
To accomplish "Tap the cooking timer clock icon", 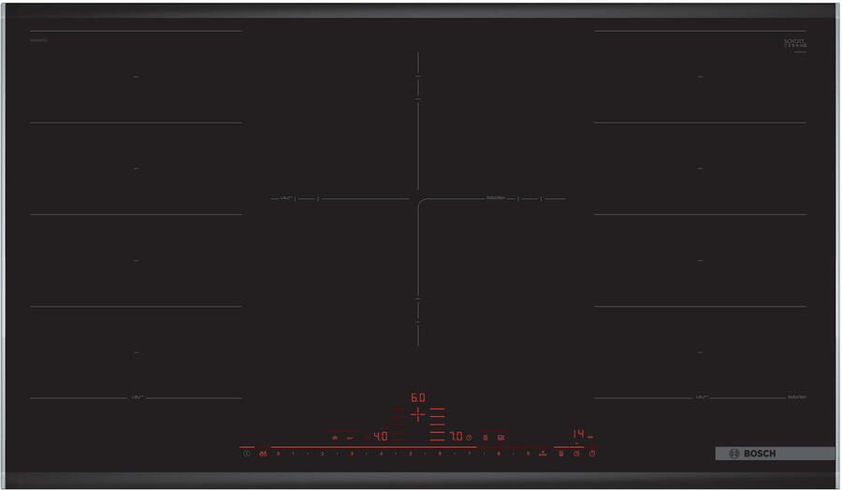I will tap(576, 454).
